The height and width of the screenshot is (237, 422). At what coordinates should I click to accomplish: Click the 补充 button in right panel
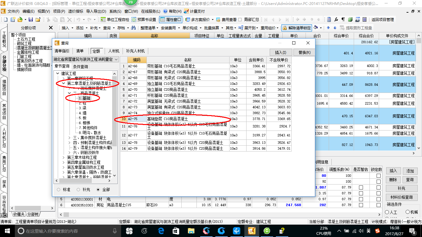click(x=401, y=188)
